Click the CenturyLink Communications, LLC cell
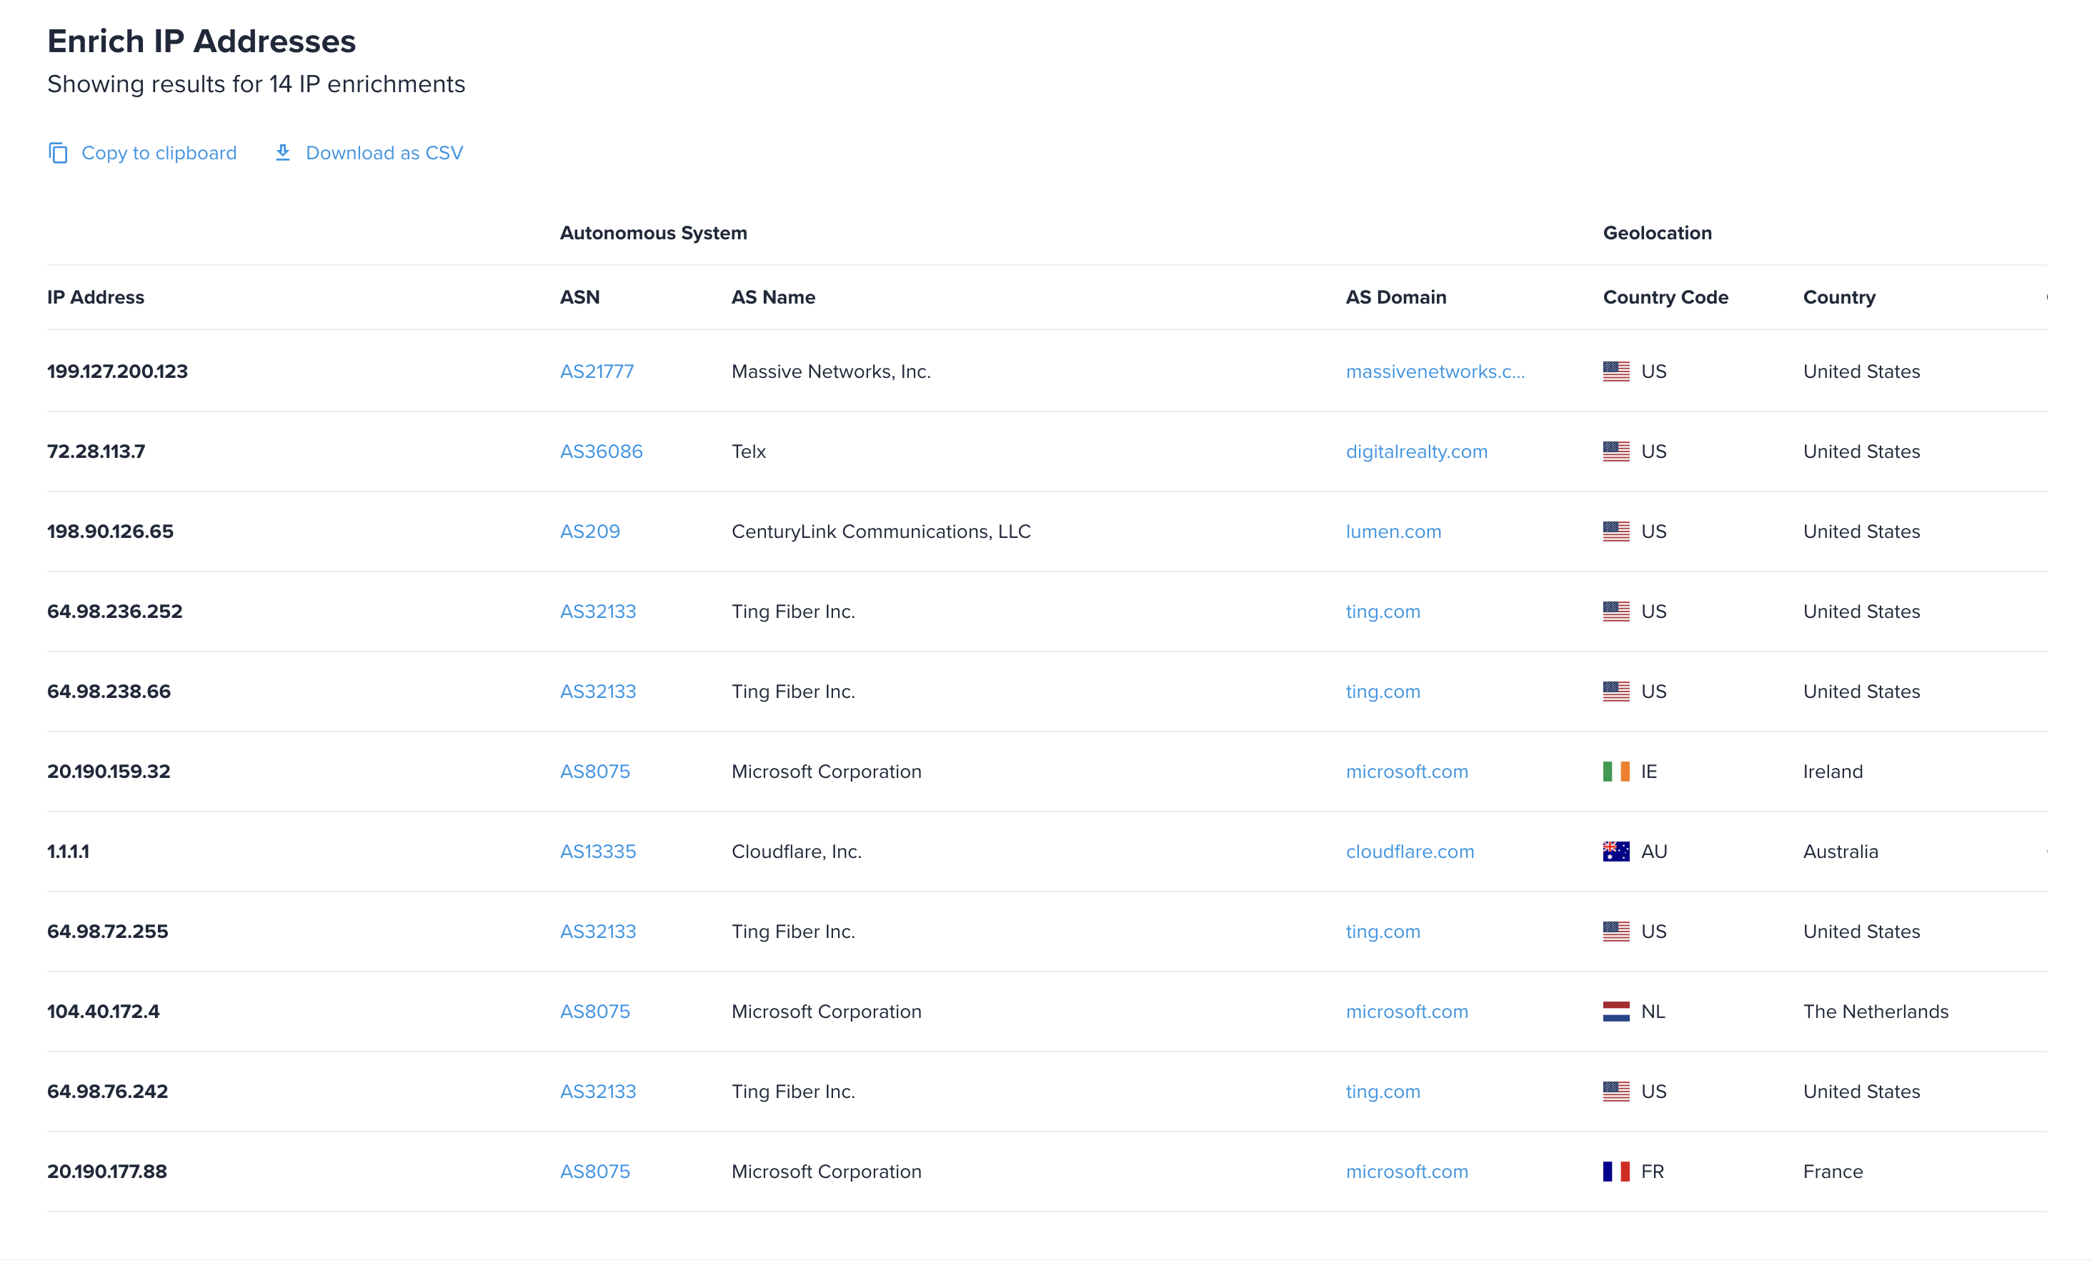This screenshot has width=2092, height=1273. click(881, 531)
